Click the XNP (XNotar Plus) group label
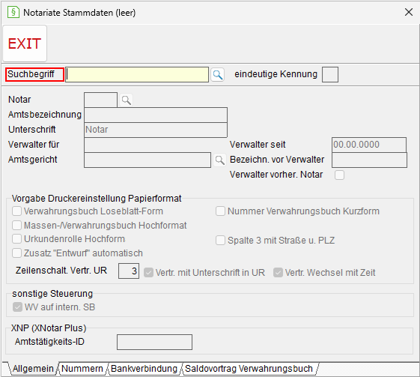Image resolution: width=420 pixels, height=377 pixels. tap(49, 328)
